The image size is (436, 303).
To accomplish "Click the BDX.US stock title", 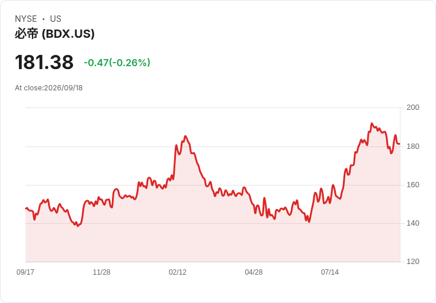I will coord(54,34).
